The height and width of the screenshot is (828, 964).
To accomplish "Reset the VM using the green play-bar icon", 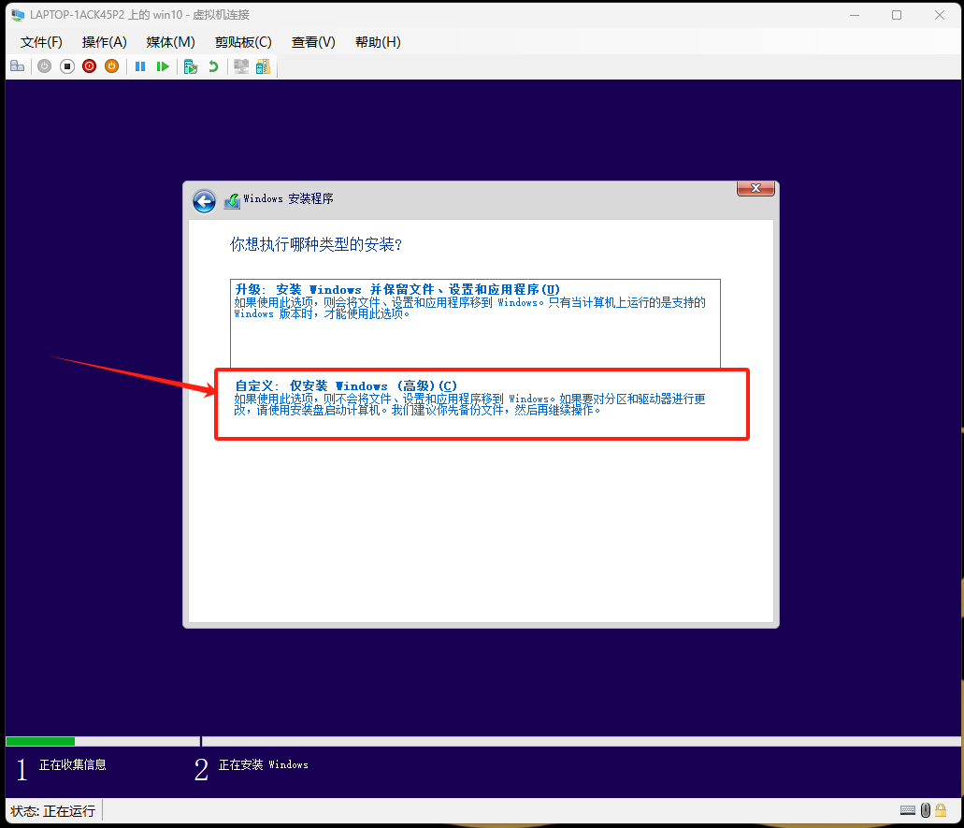I will 163,66.
